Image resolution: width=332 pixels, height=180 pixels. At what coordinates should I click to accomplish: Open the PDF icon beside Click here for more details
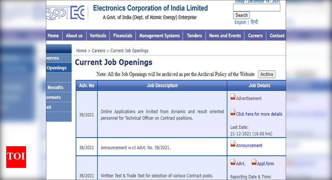click(233, 112)
